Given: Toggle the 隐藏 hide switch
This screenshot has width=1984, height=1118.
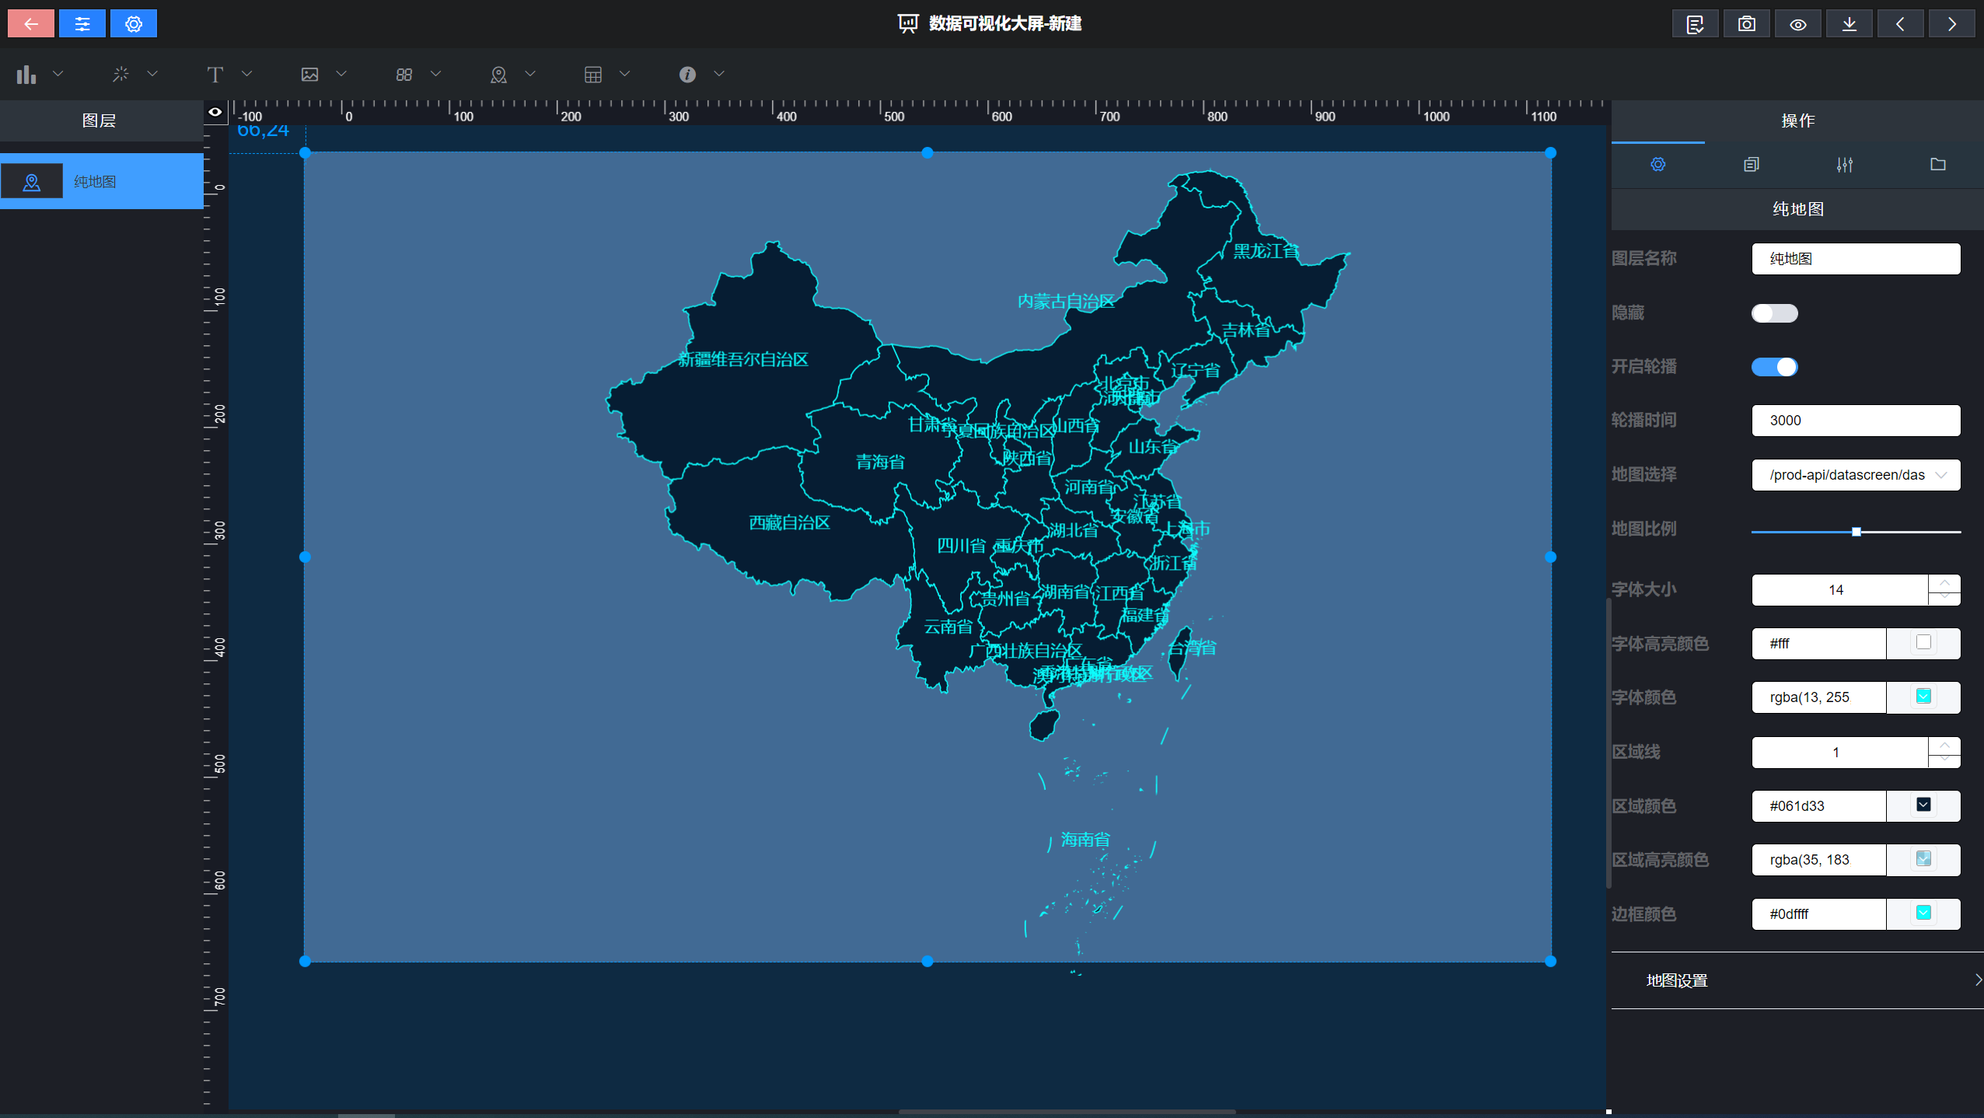Looking at the screenshot, I should (1775, 313).
